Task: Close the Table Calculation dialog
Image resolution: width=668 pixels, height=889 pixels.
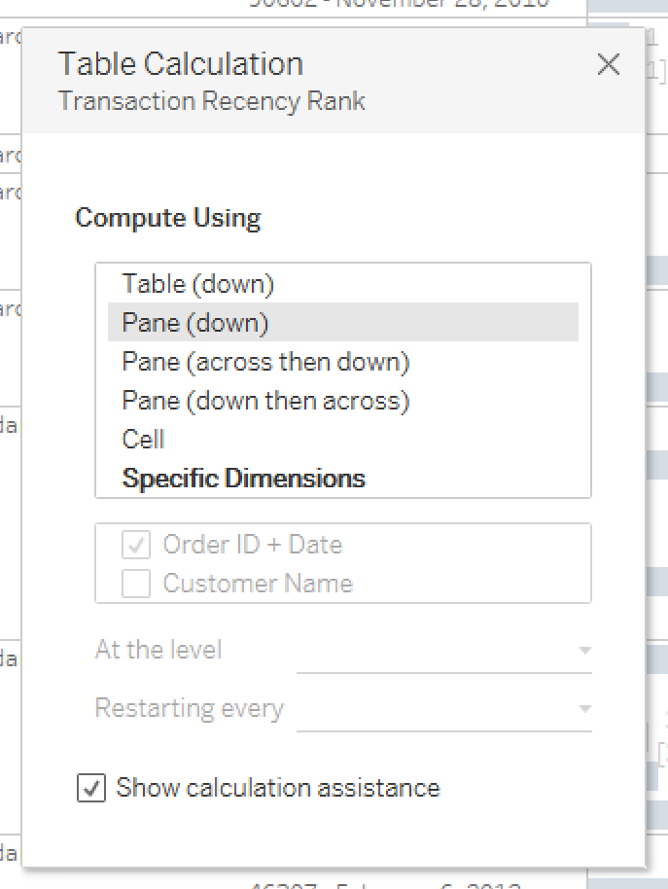Action: tap(609, 64)
